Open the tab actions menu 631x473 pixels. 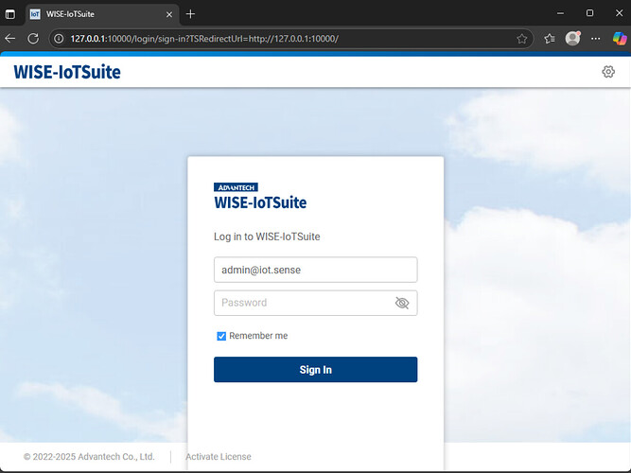[10, 14]
